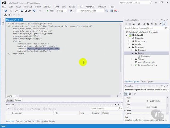Close the Main.axml tab

(22, 20)
